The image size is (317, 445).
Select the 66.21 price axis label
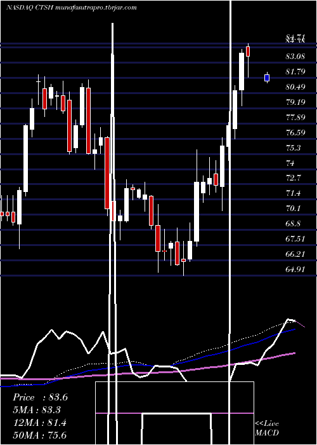[x=295, y=254]
